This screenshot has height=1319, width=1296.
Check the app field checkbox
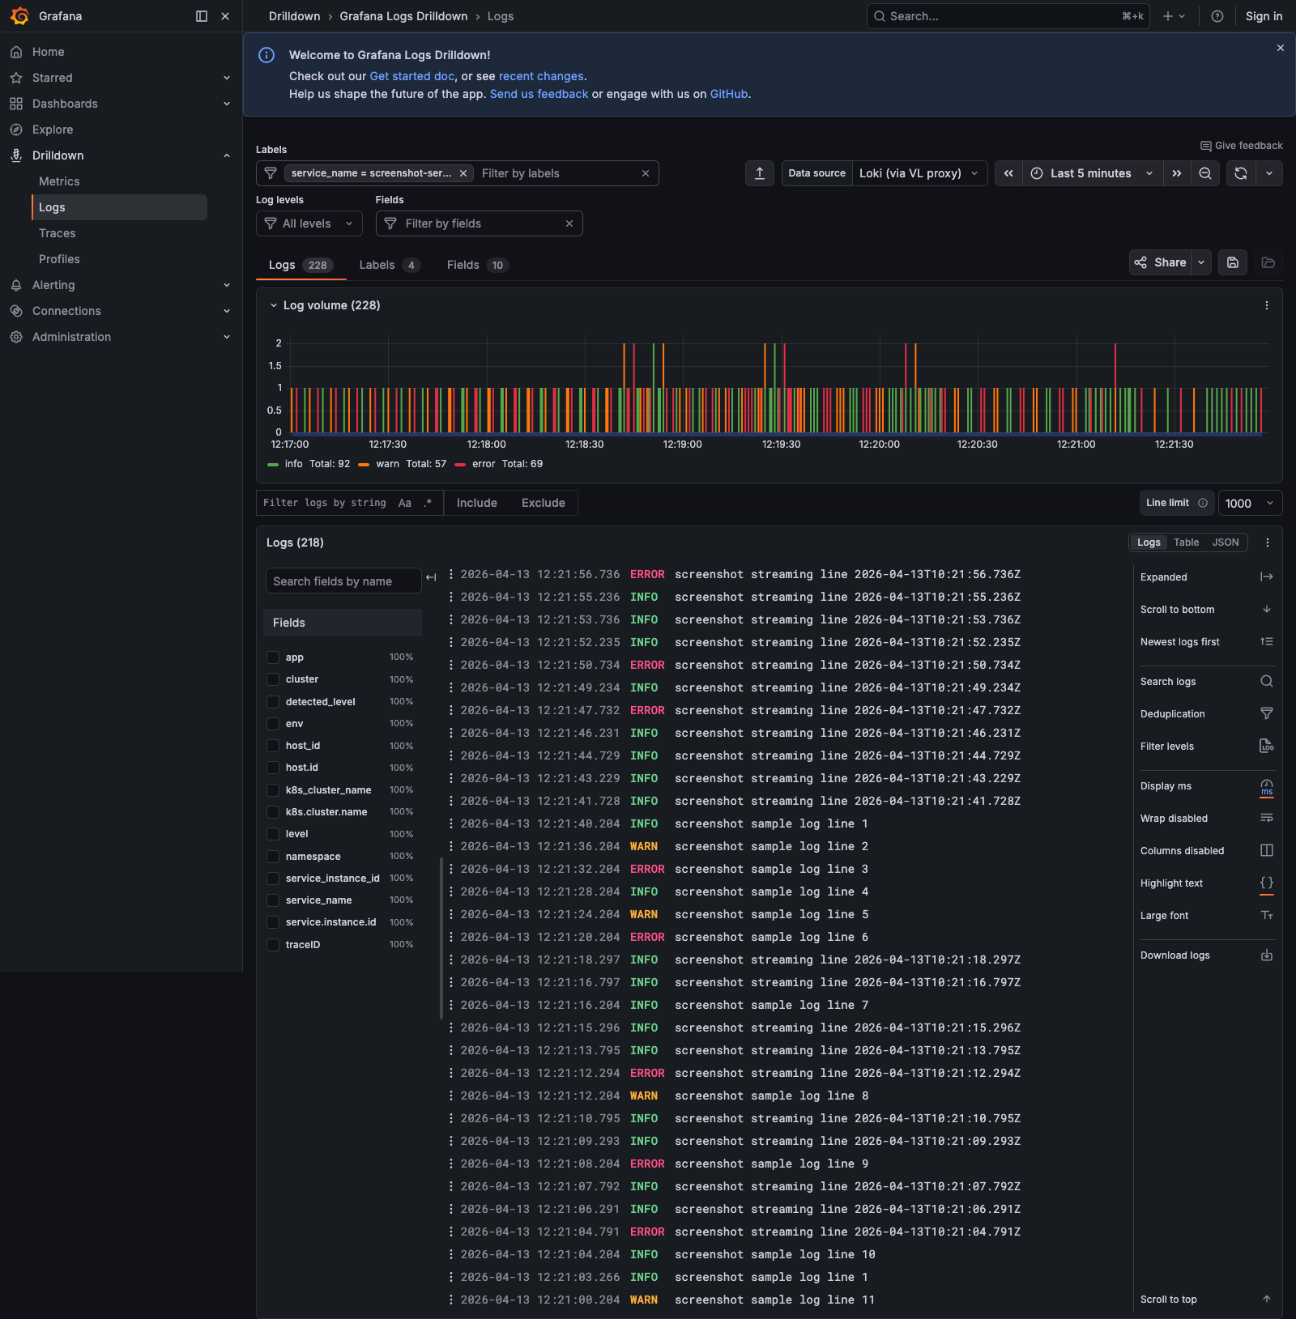273,657
